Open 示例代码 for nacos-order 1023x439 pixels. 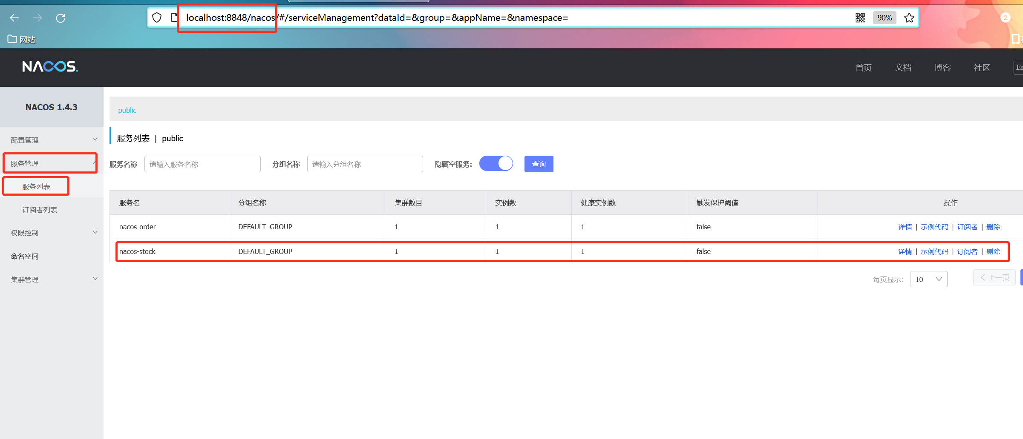934,227
